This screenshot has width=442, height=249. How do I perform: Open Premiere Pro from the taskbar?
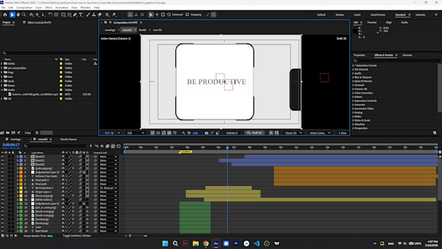click(236, 243)
